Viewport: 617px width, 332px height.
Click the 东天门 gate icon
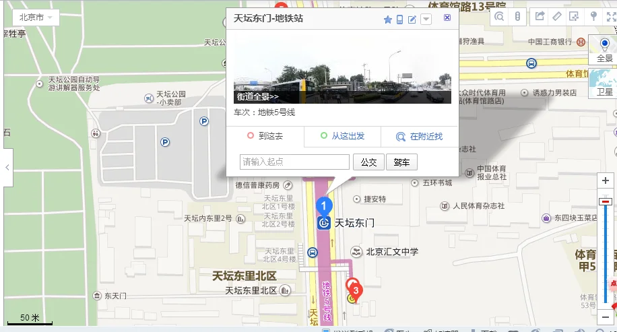(x=97, y=296)
